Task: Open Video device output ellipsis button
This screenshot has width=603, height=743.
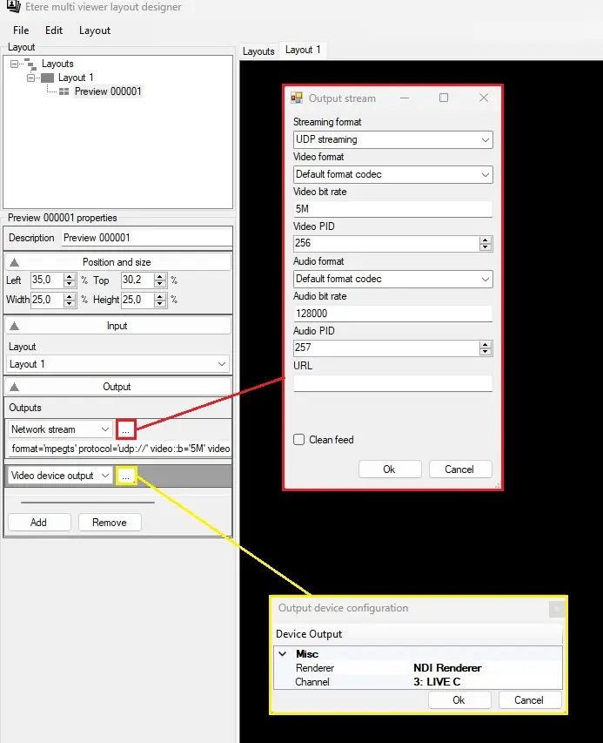Action: click(x=126, y=476)
